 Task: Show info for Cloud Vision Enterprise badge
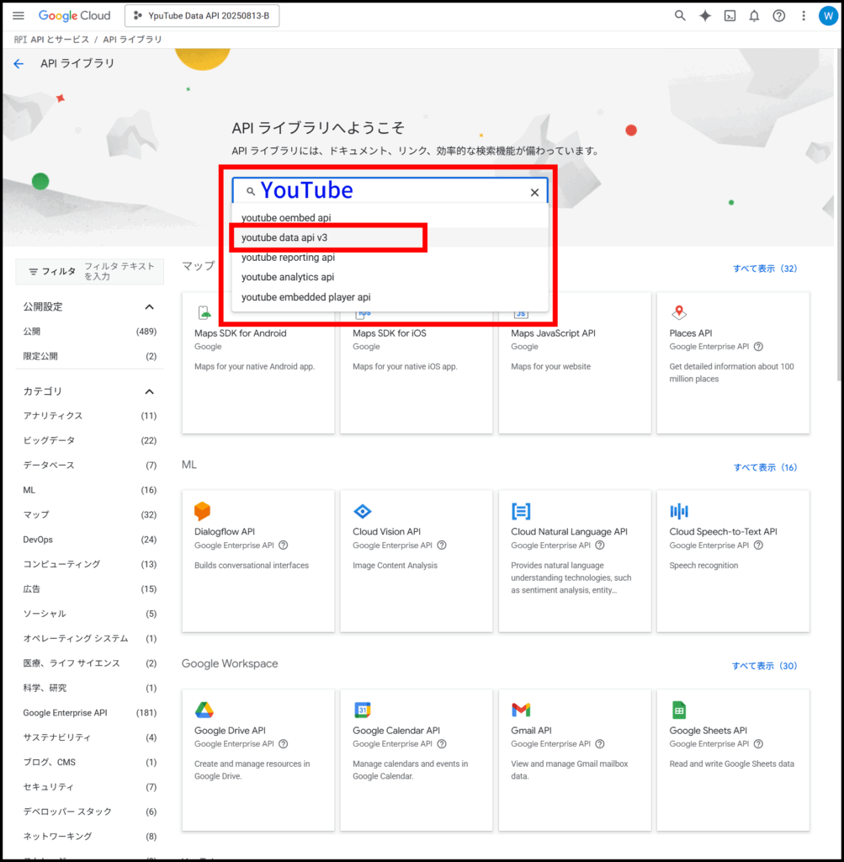pos(441,545)
